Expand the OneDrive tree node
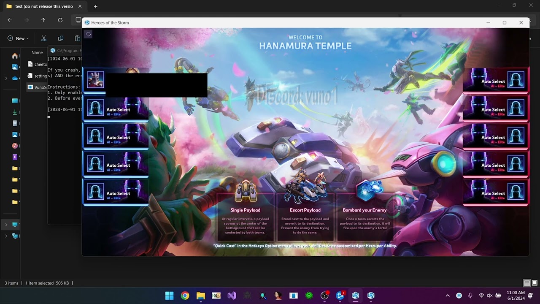The image size is (540, 304). coord(6,78)
